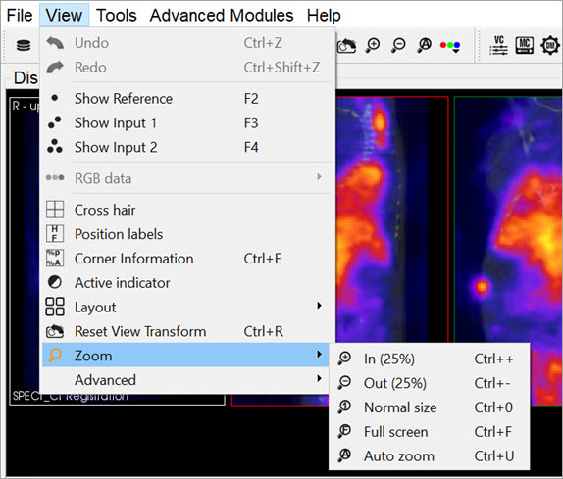Click the VC sliders toolbar icon
Screen dimensions: 563x479
tap(498, 45)
